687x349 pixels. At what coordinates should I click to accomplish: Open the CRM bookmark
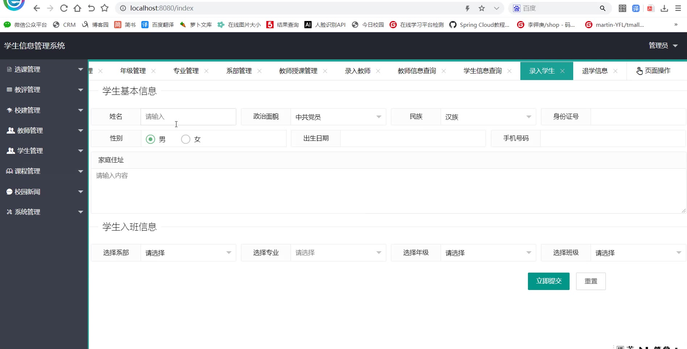64,25
